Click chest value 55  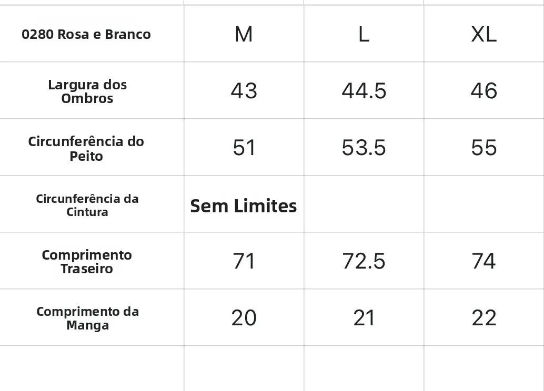point(483,148)
